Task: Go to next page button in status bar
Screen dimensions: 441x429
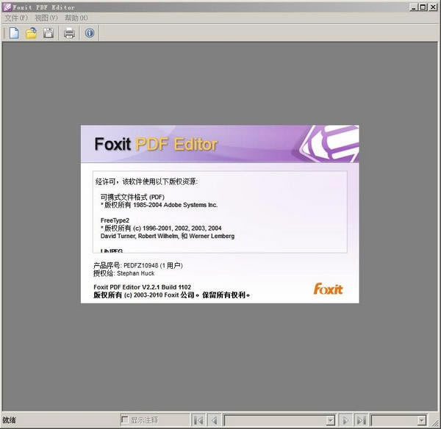Action: tap(345, 420)
